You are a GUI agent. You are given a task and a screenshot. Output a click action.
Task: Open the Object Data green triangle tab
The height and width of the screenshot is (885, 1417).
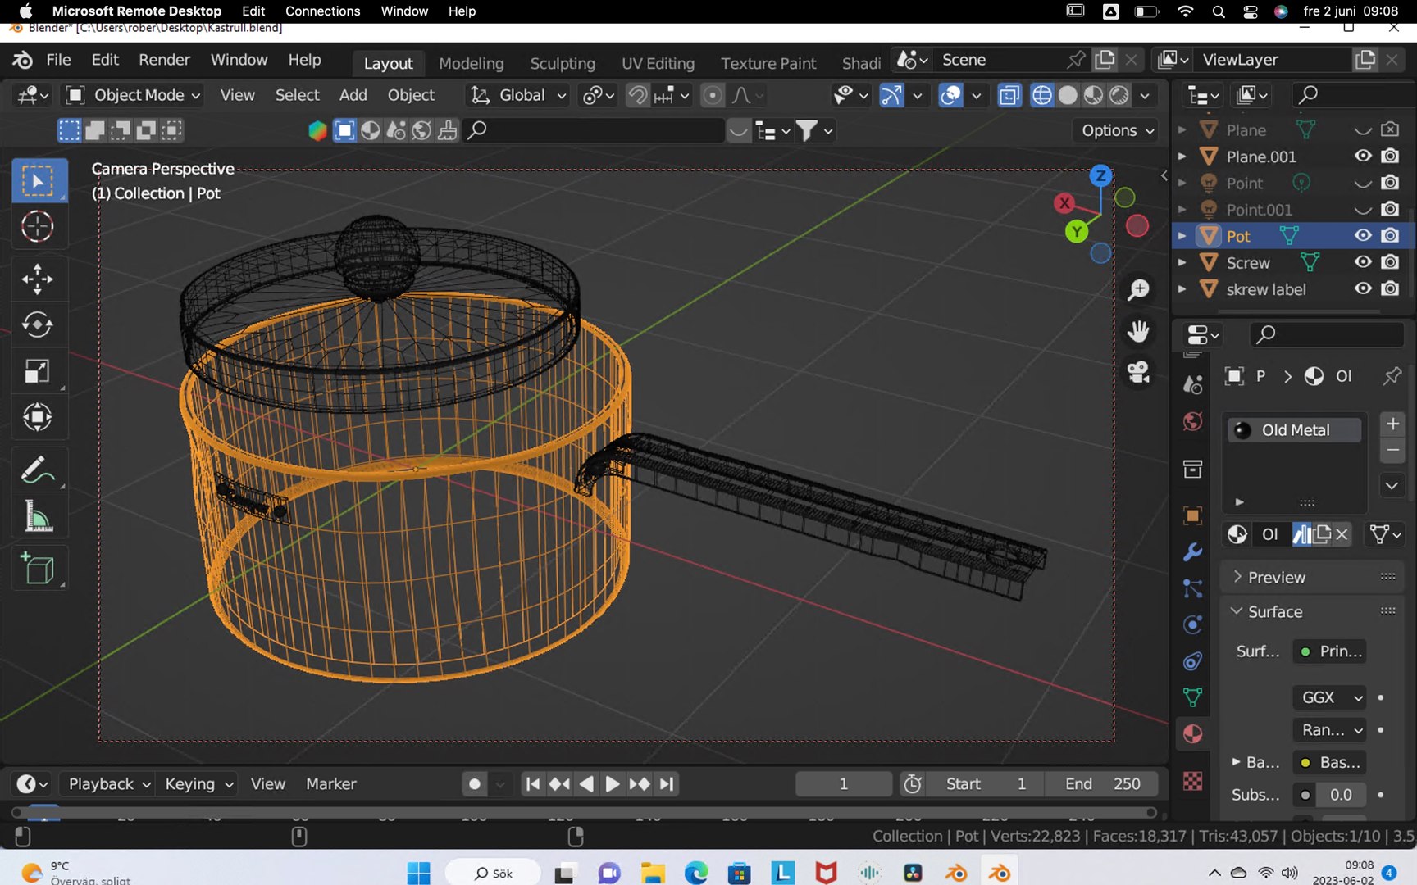click(1193, 697)
